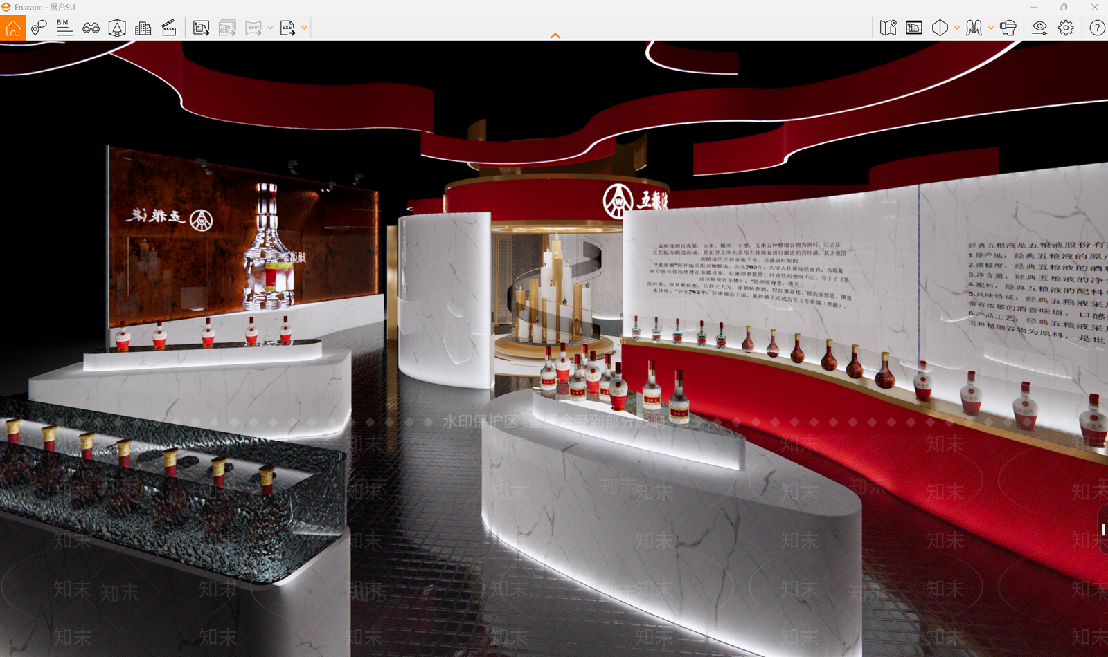This screenshot has height=657, width=1108.
Task: Click the orange Home button
Action: [12, 28]
